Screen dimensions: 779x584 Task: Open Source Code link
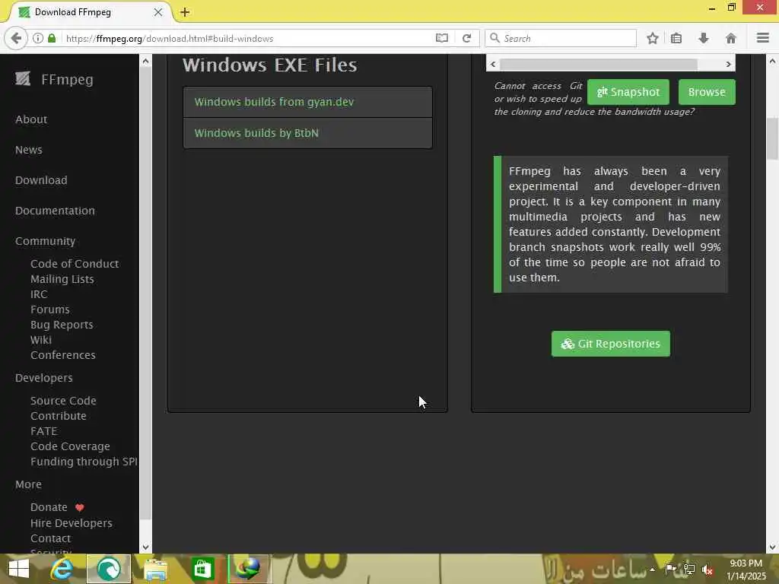coord(63,401)
